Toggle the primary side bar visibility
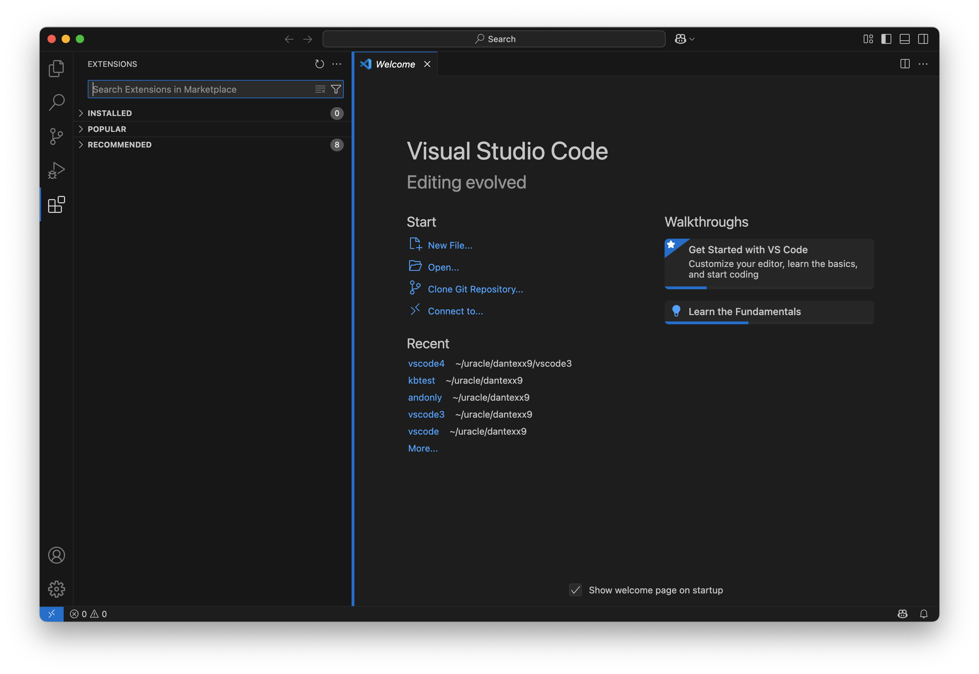The height and width of the screenshot is (674, 979). click(x=886, y=39)
